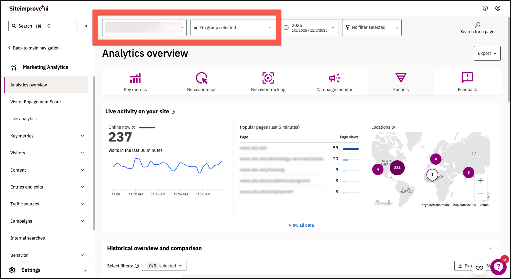This screenshot has width=511, height=279.
Task: Open the No filter selected dropdown
Action: click(x=372, y=28)
